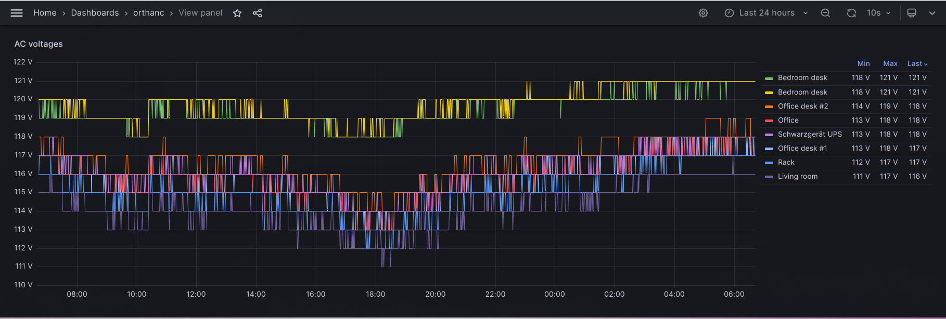This screenshot has height=319, width=946.
Task: Click the clock icon in time picker
Action: tap(729, 13)
